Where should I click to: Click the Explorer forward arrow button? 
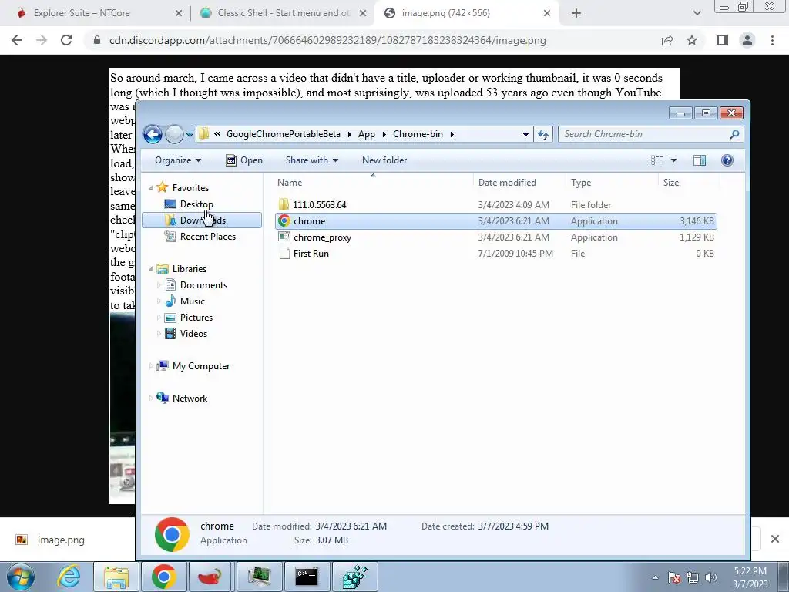pyautogui.click(x=174, y=134)
